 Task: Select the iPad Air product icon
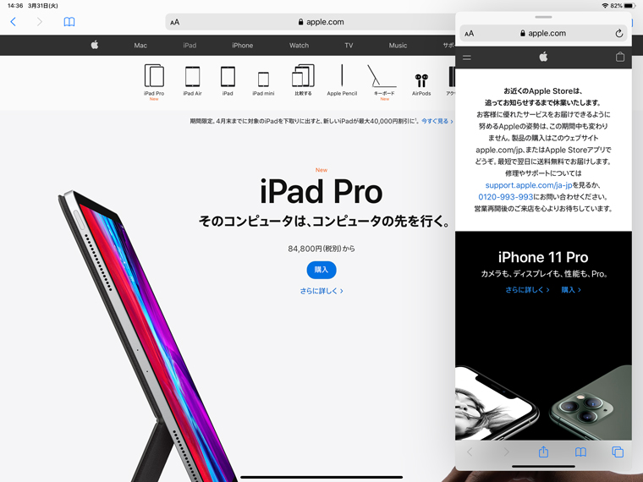click(192, 81)
